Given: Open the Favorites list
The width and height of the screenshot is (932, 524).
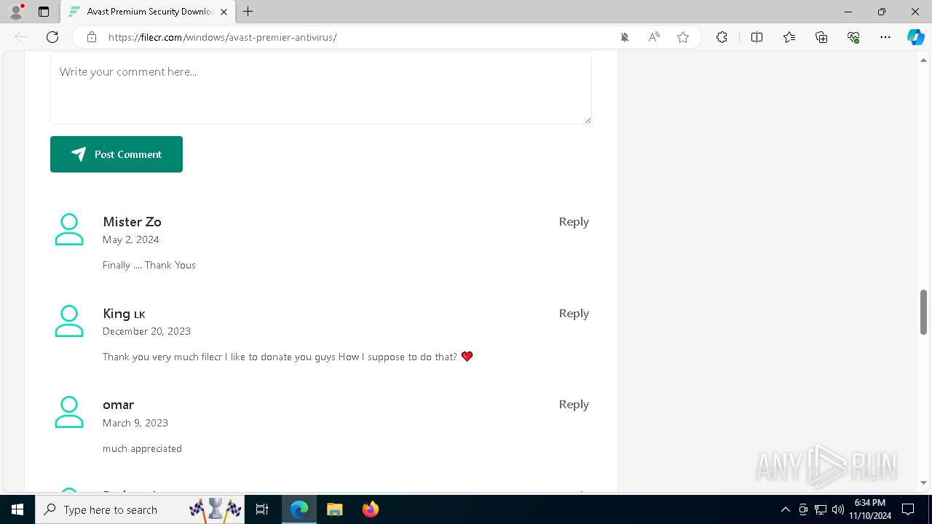Looking at the screenshot, I should pyautogui.click(x=789, y=37).
